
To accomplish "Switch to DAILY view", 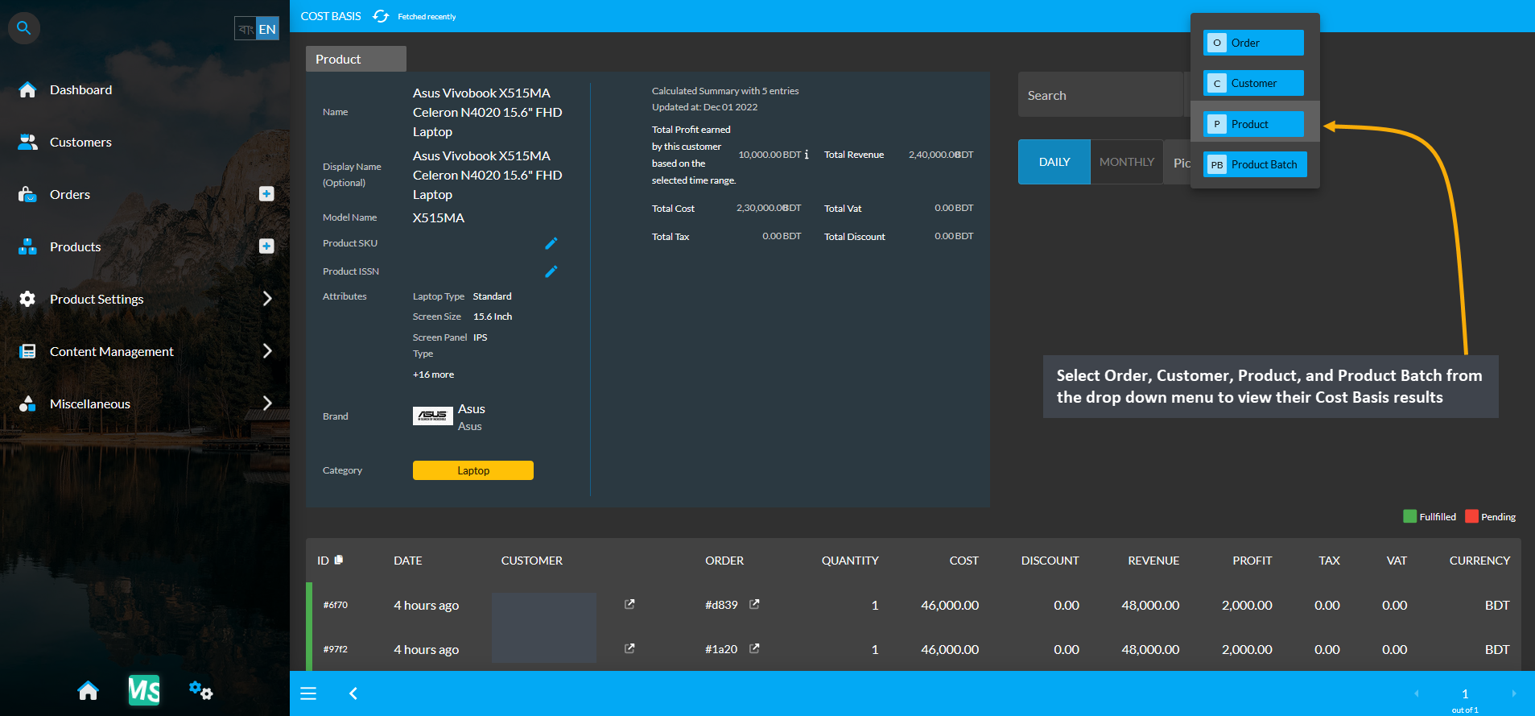I will pyautogui.click(x=1054, y=162).
